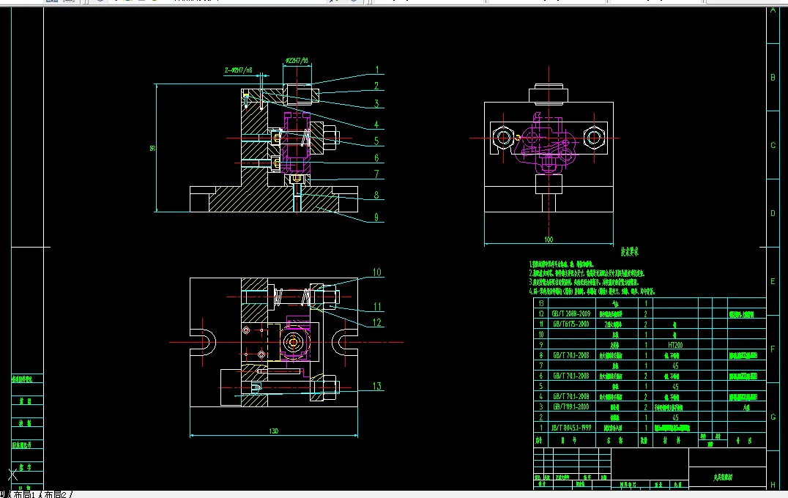Screen dimensions: 788x498
Task: Select the JB/T 8045.1-1999 standard cell
Action: coord(571,428)
